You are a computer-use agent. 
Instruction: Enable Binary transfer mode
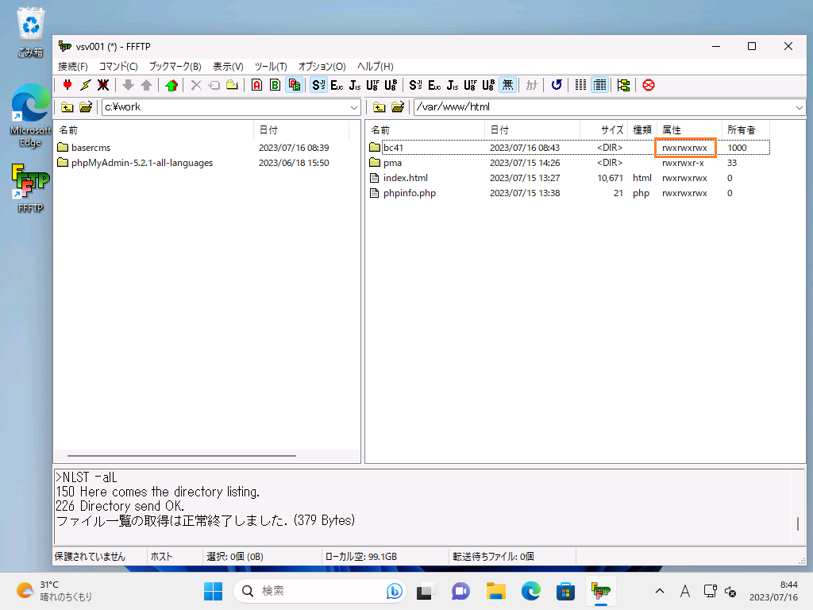275,85
